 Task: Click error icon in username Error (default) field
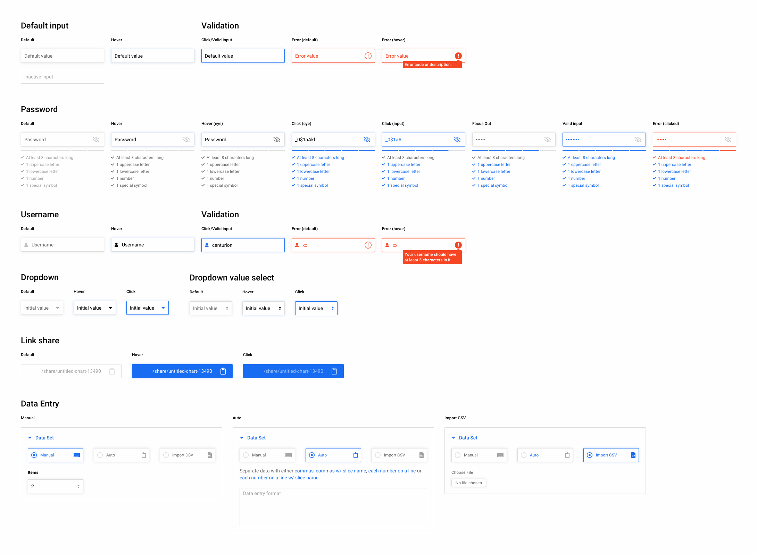click(x=368, y=245)
